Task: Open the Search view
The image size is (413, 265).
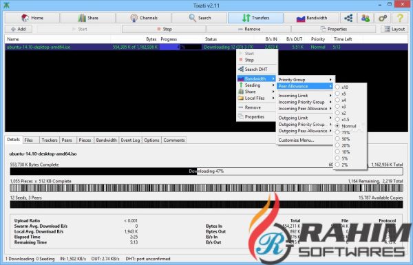Action: click(200, 18)
